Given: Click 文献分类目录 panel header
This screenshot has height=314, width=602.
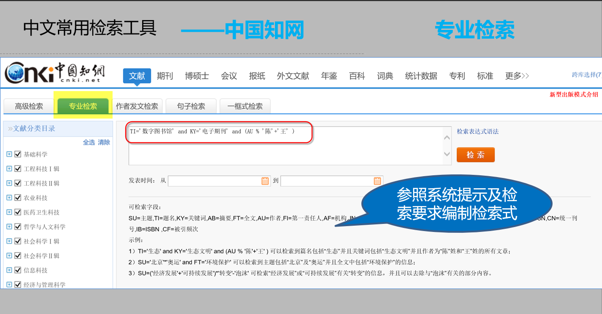Looking at the screenshot, I should (x=58, y=128).
